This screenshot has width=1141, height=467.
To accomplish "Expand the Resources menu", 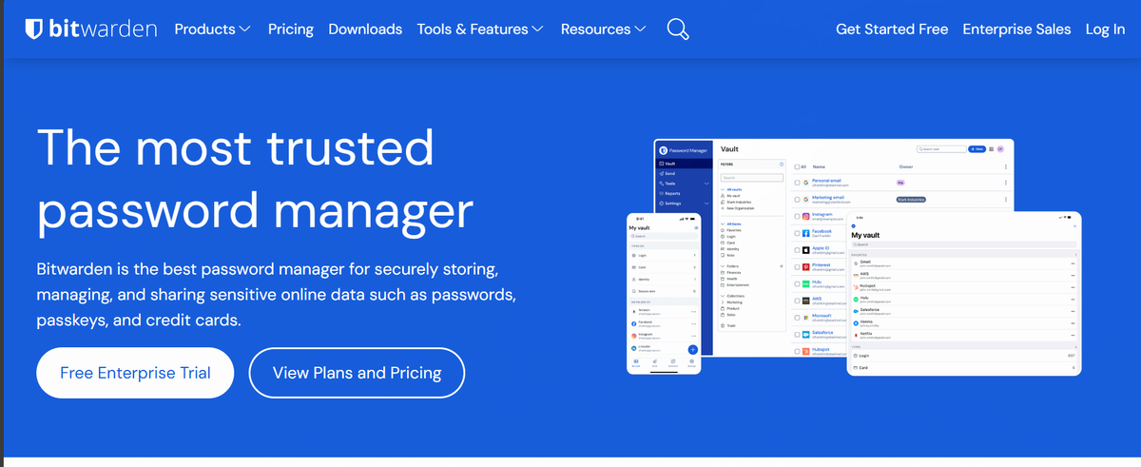I will (604, 29).
